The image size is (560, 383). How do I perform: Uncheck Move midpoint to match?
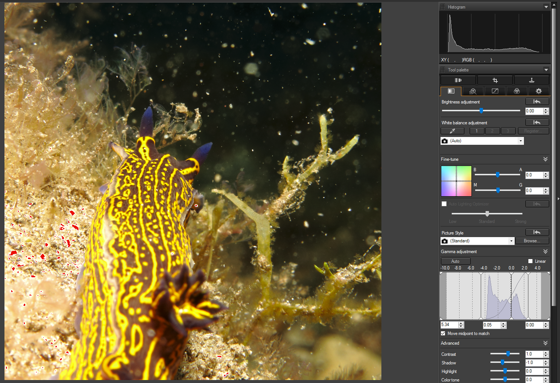coord(443,333)
